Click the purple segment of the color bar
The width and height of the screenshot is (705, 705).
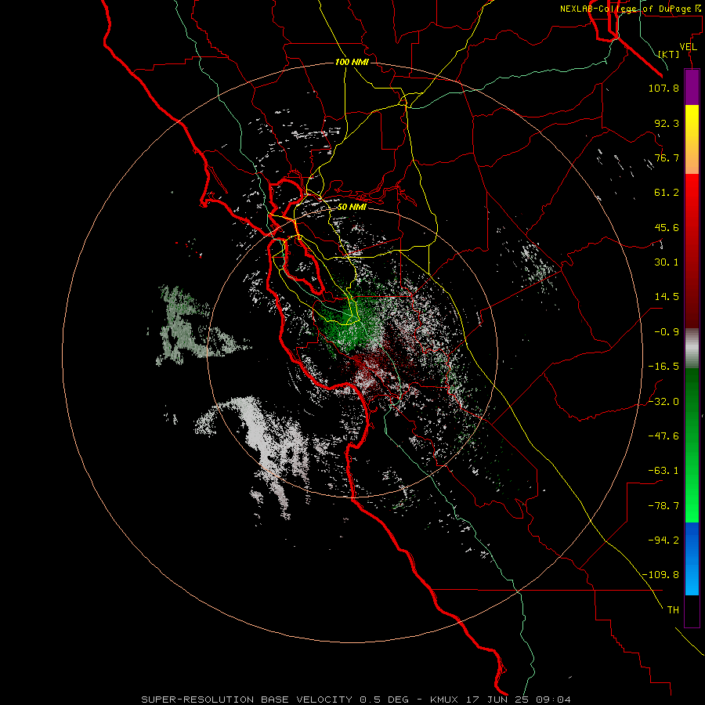(692, 87)
